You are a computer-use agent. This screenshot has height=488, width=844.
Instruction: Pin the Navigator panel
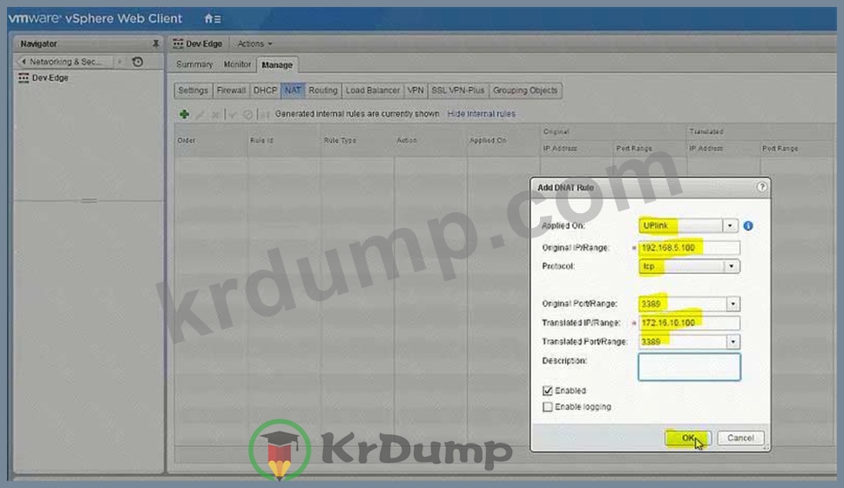point(156,43)
